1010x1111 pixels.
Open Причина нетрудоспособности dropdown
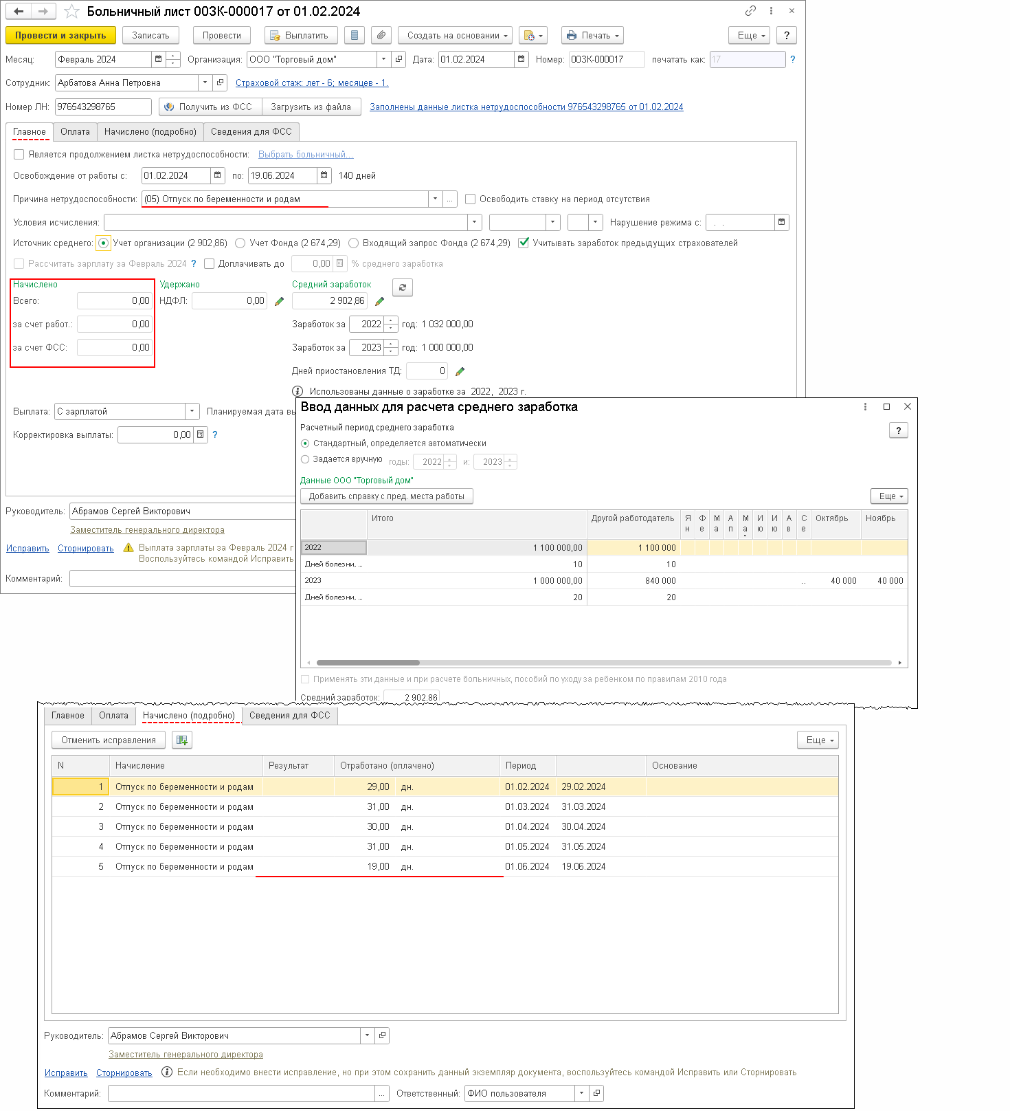click(435, 199)
